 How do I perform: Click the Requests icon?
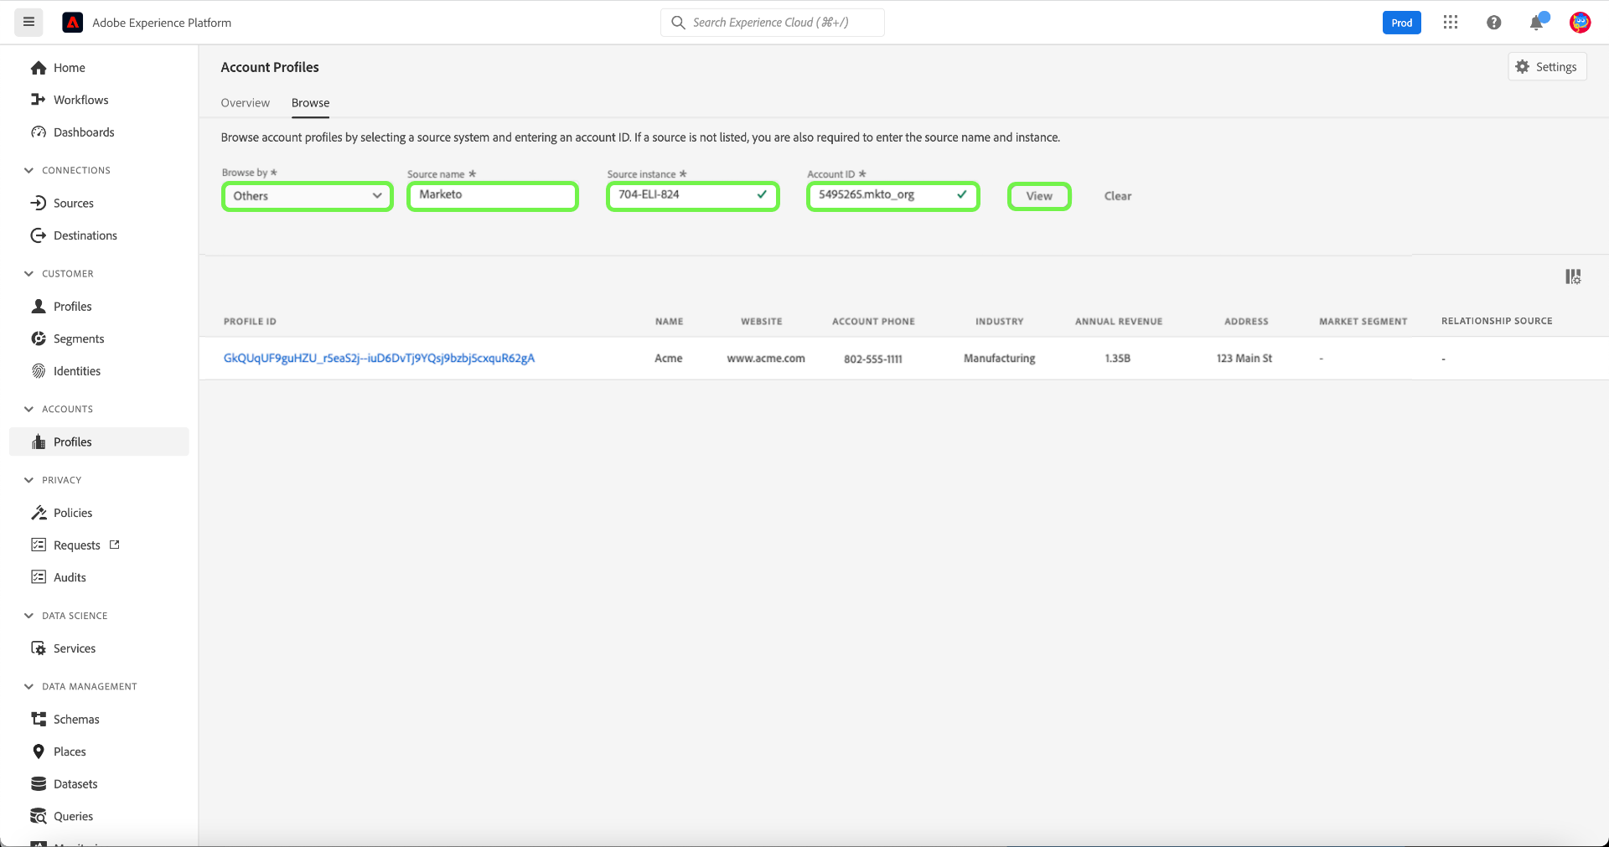click(39, 545)
